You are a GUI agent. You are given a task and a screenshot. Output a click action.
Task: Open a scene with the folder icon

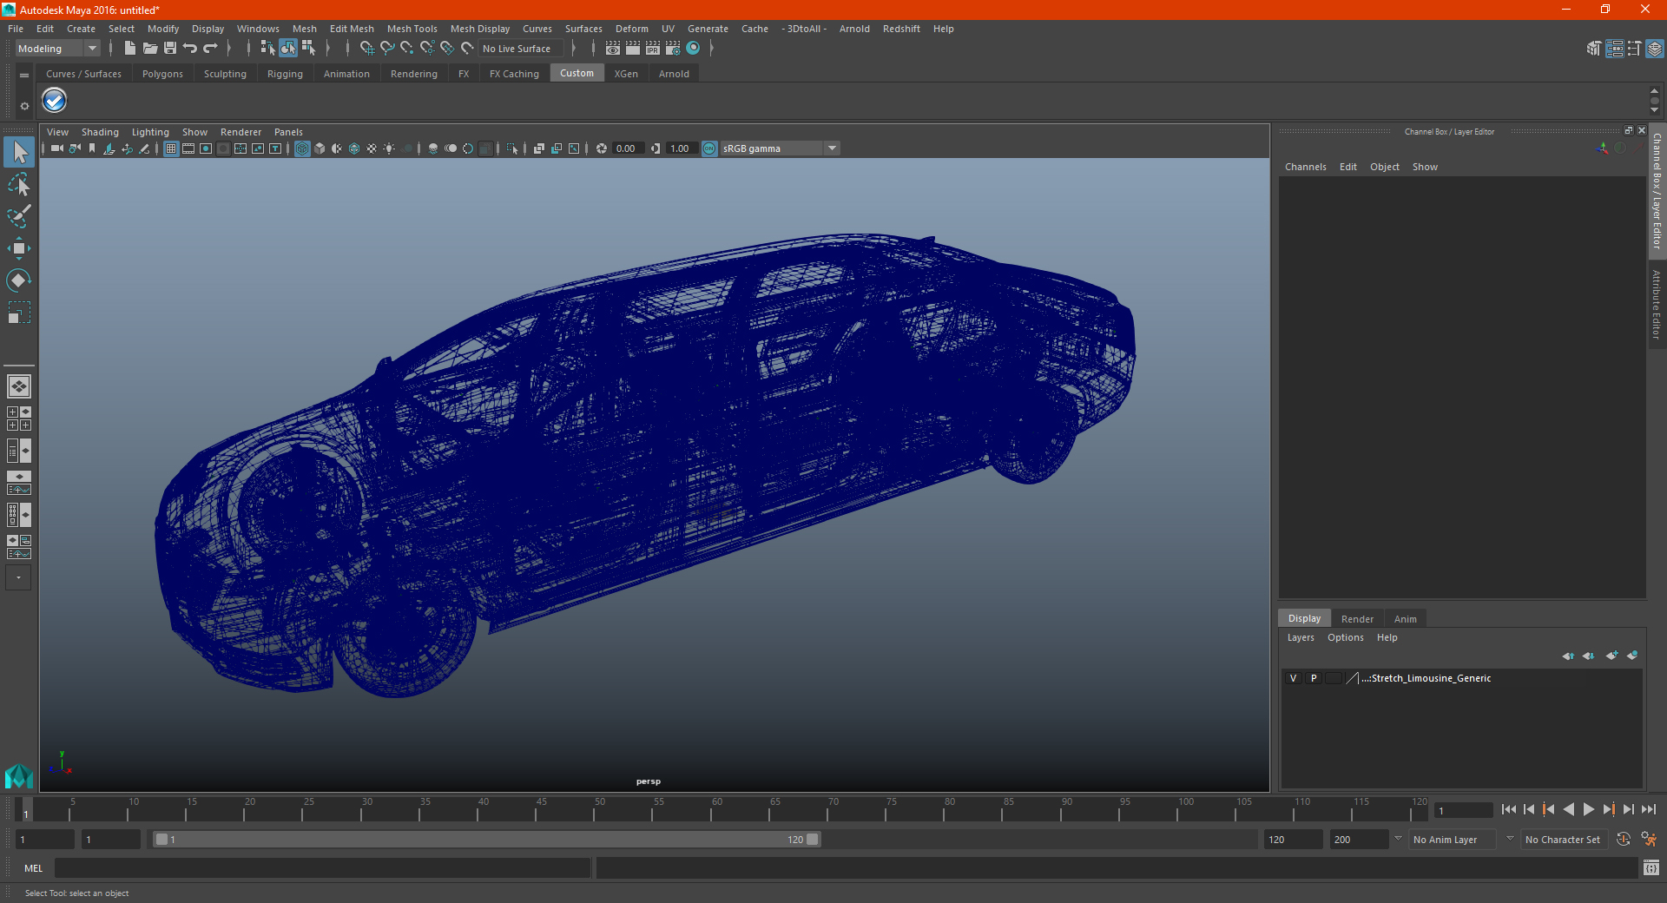[x=150, y=49]
